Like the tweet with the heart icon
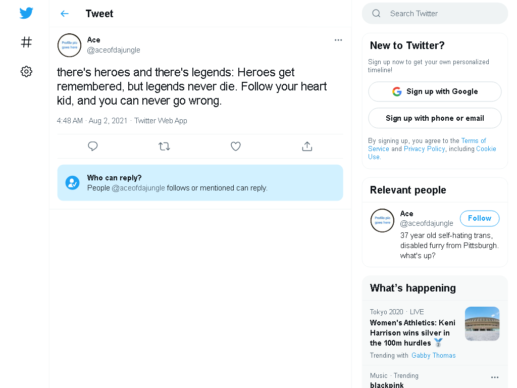This screenshot has width=517, height=388. (235, 146)
